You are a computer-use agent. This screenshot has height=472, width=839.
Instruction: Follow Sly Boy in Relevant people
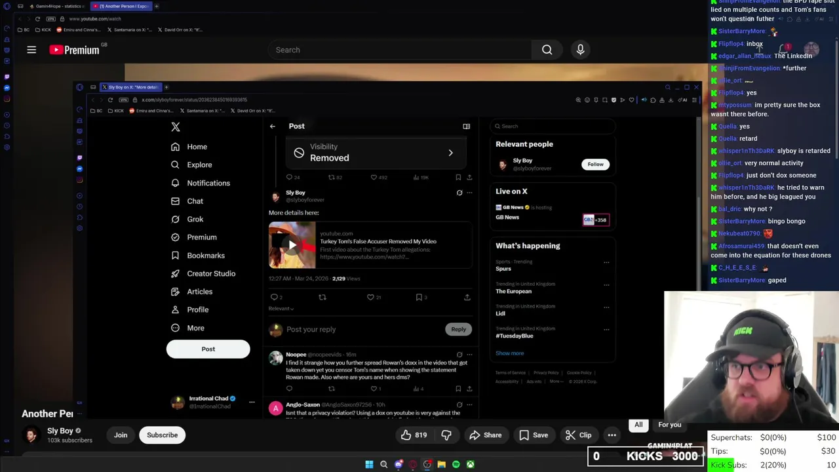pos(595,165)
